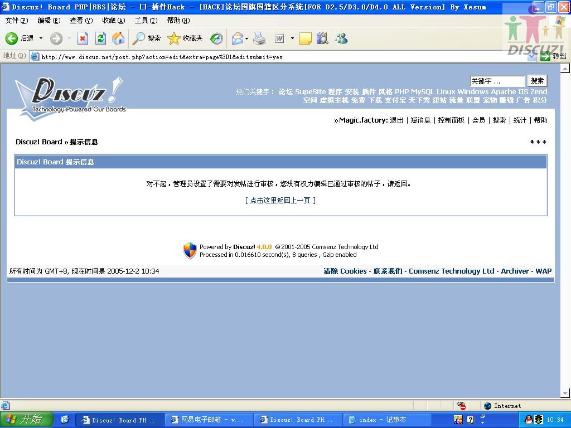The width and height of the screenshot is (571, 428).
Task: Click the MySQL hot keyword link
Action: tap(423, 92)
